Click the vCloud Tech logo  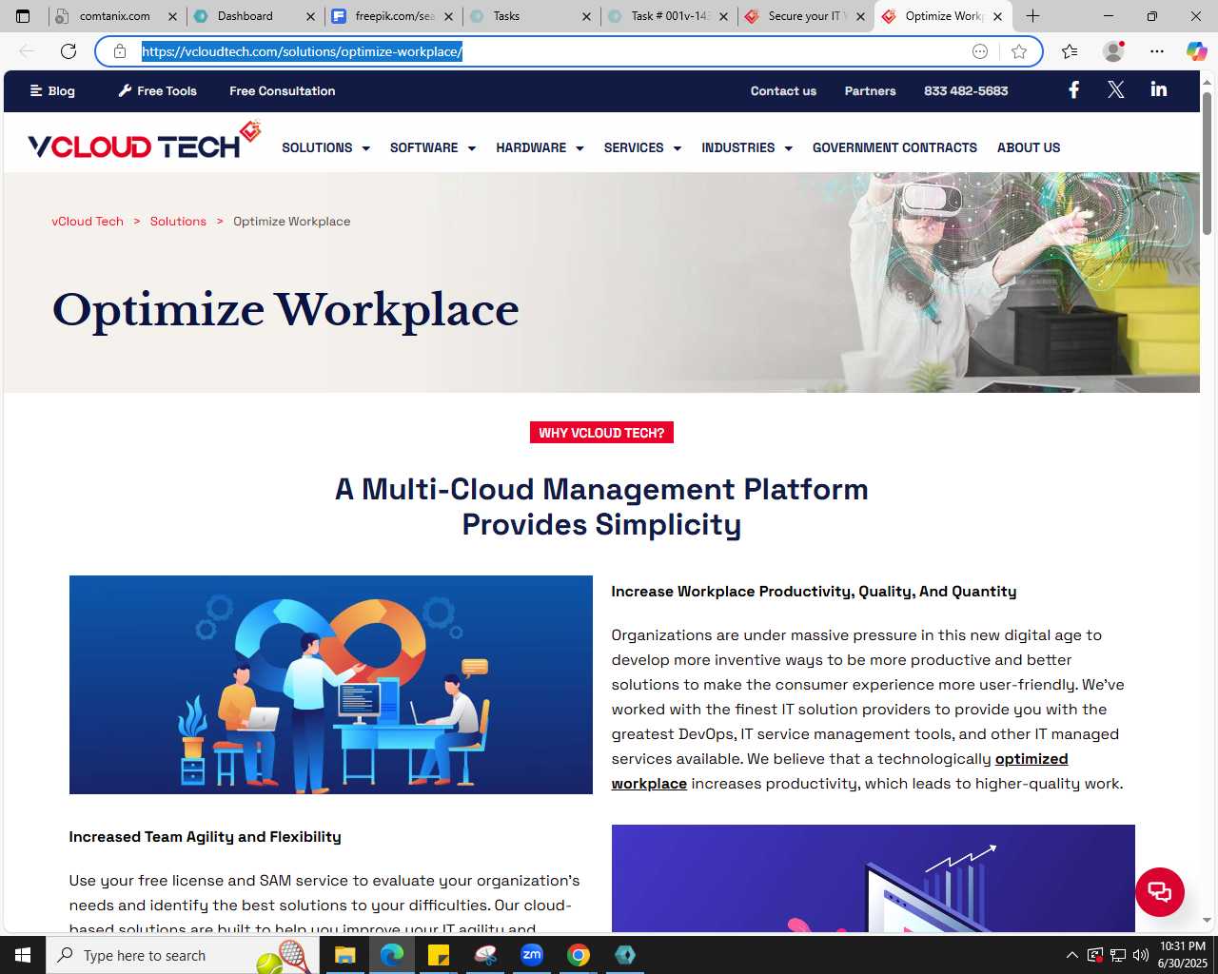(144, 141)
